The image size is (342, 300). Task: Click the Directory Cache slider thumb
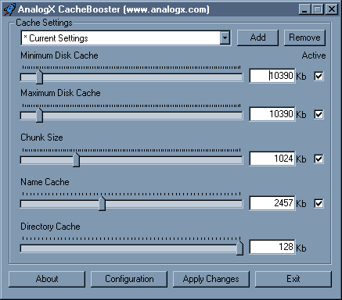(239, 248)
